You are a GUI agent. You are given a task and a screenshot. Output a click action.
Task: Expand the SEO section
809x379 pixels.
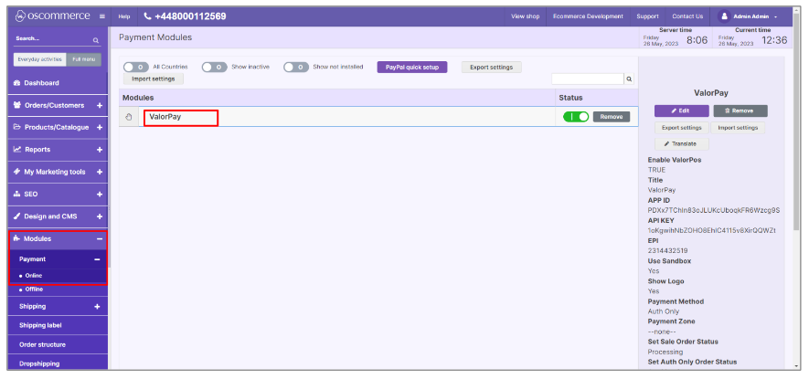tap(100, 195)
